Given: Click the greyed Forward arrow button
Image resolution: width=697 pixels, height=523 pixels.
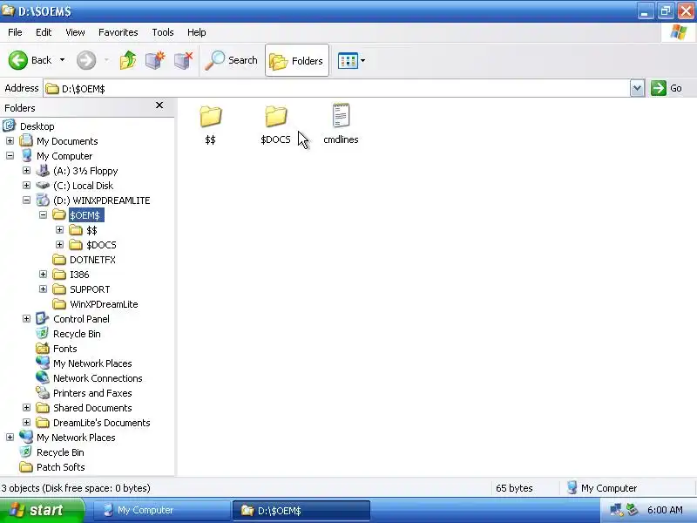Looking at the screenshot, I should [86, 60].
